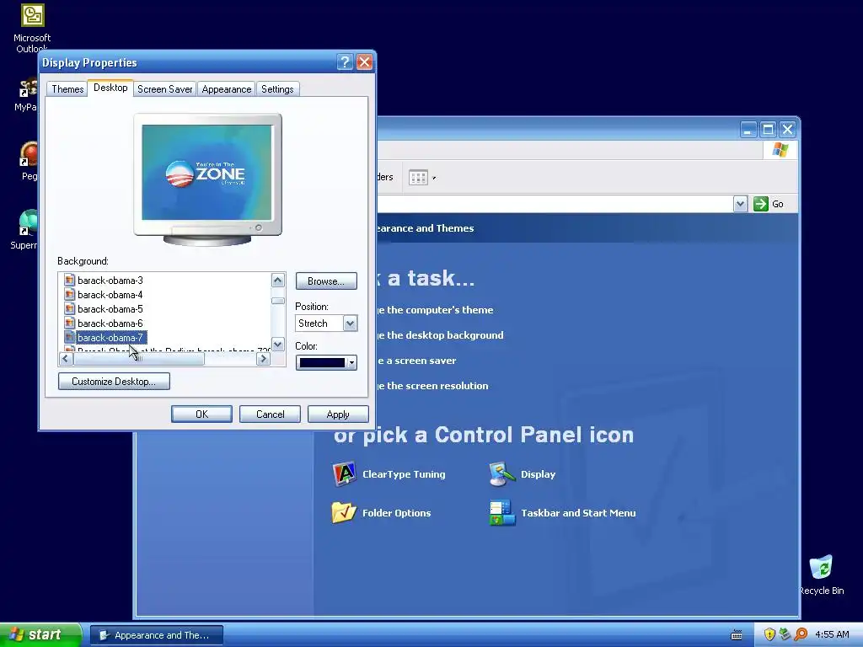Click the Apply button

click(x=338, y=414)
